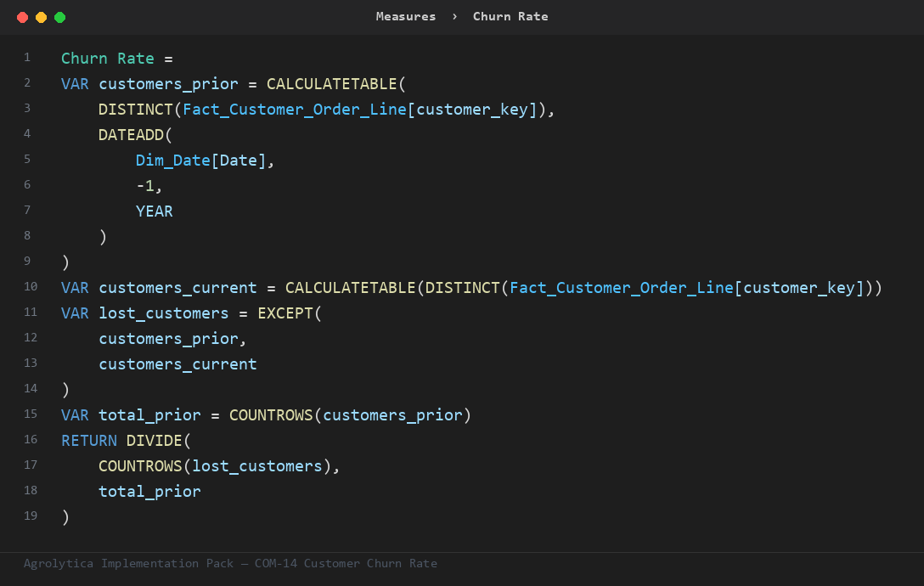Click the red close window button
The image size is (924, 586).
click(x=22, y=17)
